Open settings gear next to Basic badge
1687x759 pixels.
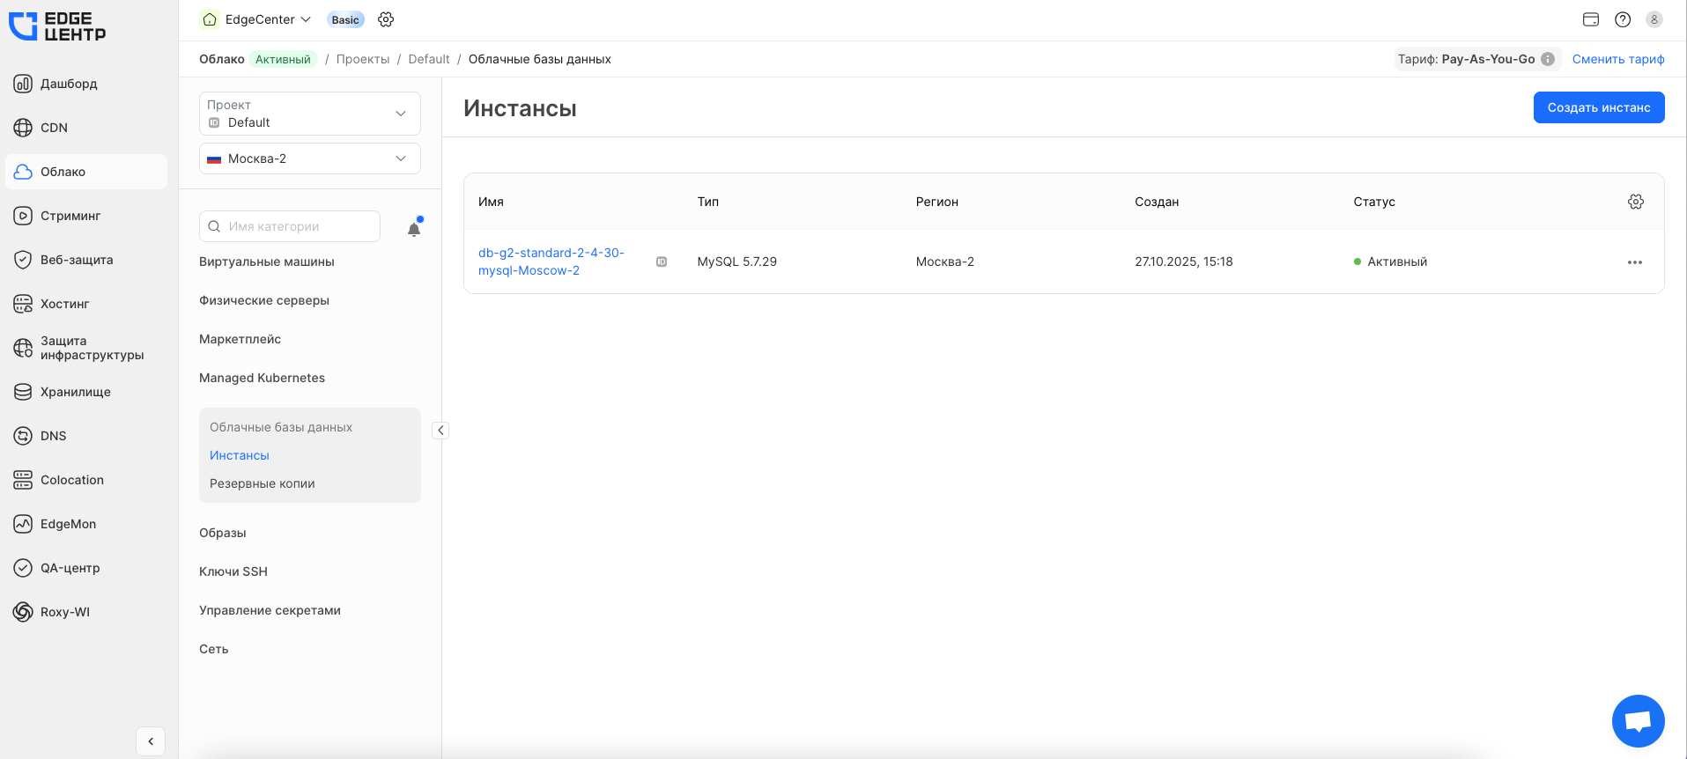(386, 19)
